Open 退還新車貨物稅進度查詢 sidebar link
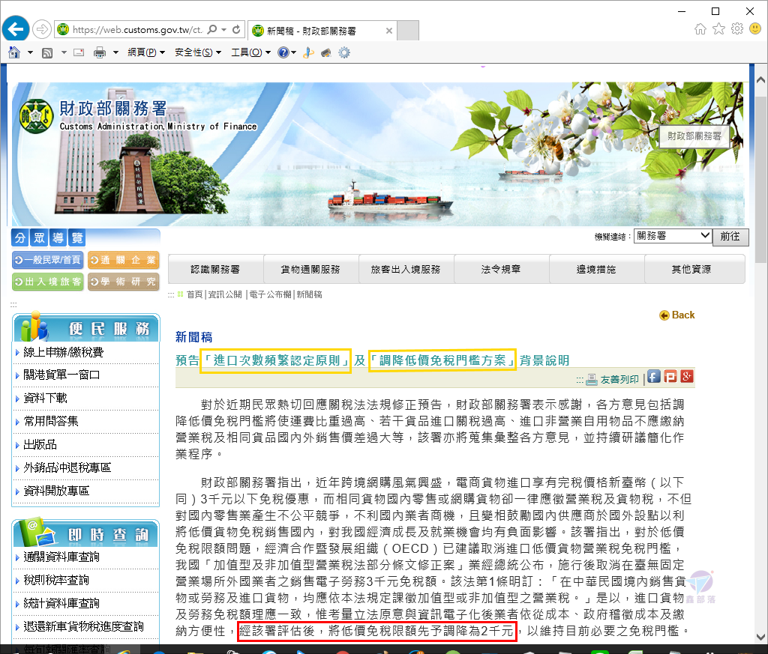Screen dimensions: 768x654 coord(84,626)
